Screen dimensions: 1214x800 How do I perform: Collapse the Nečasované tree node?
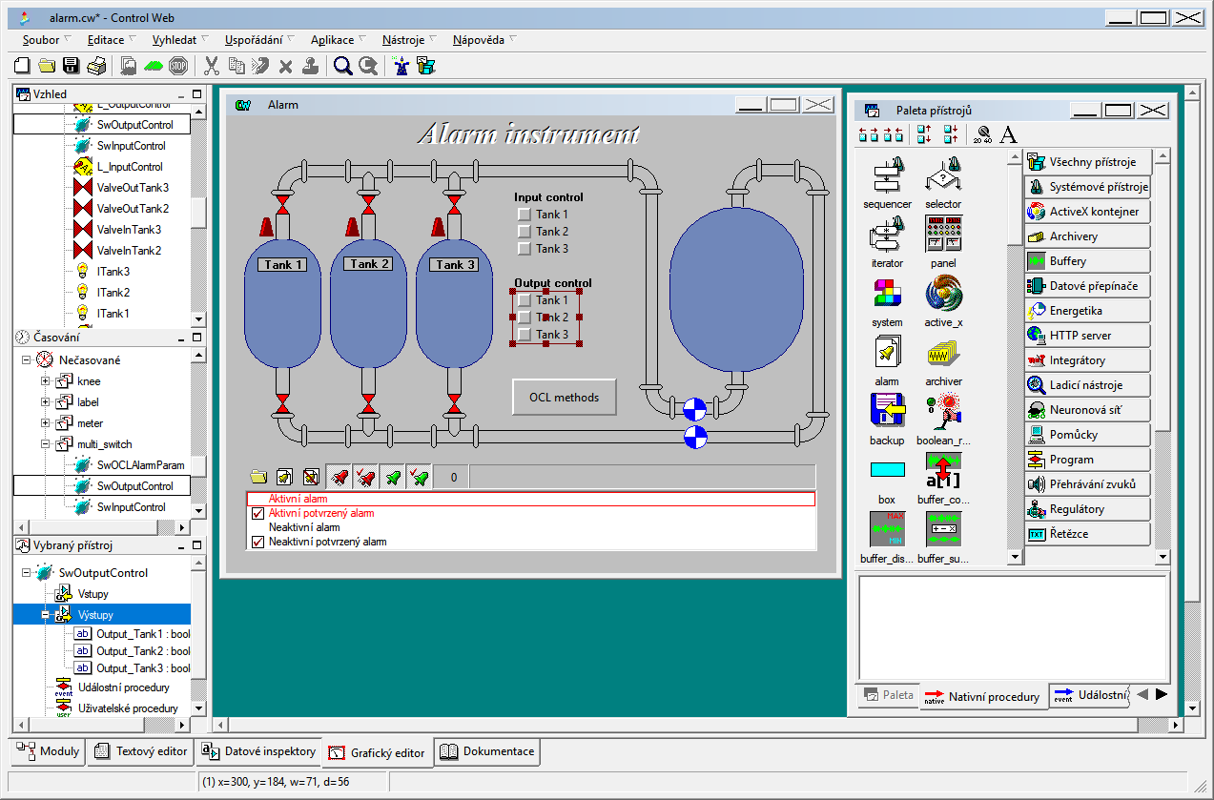point(26,360)
